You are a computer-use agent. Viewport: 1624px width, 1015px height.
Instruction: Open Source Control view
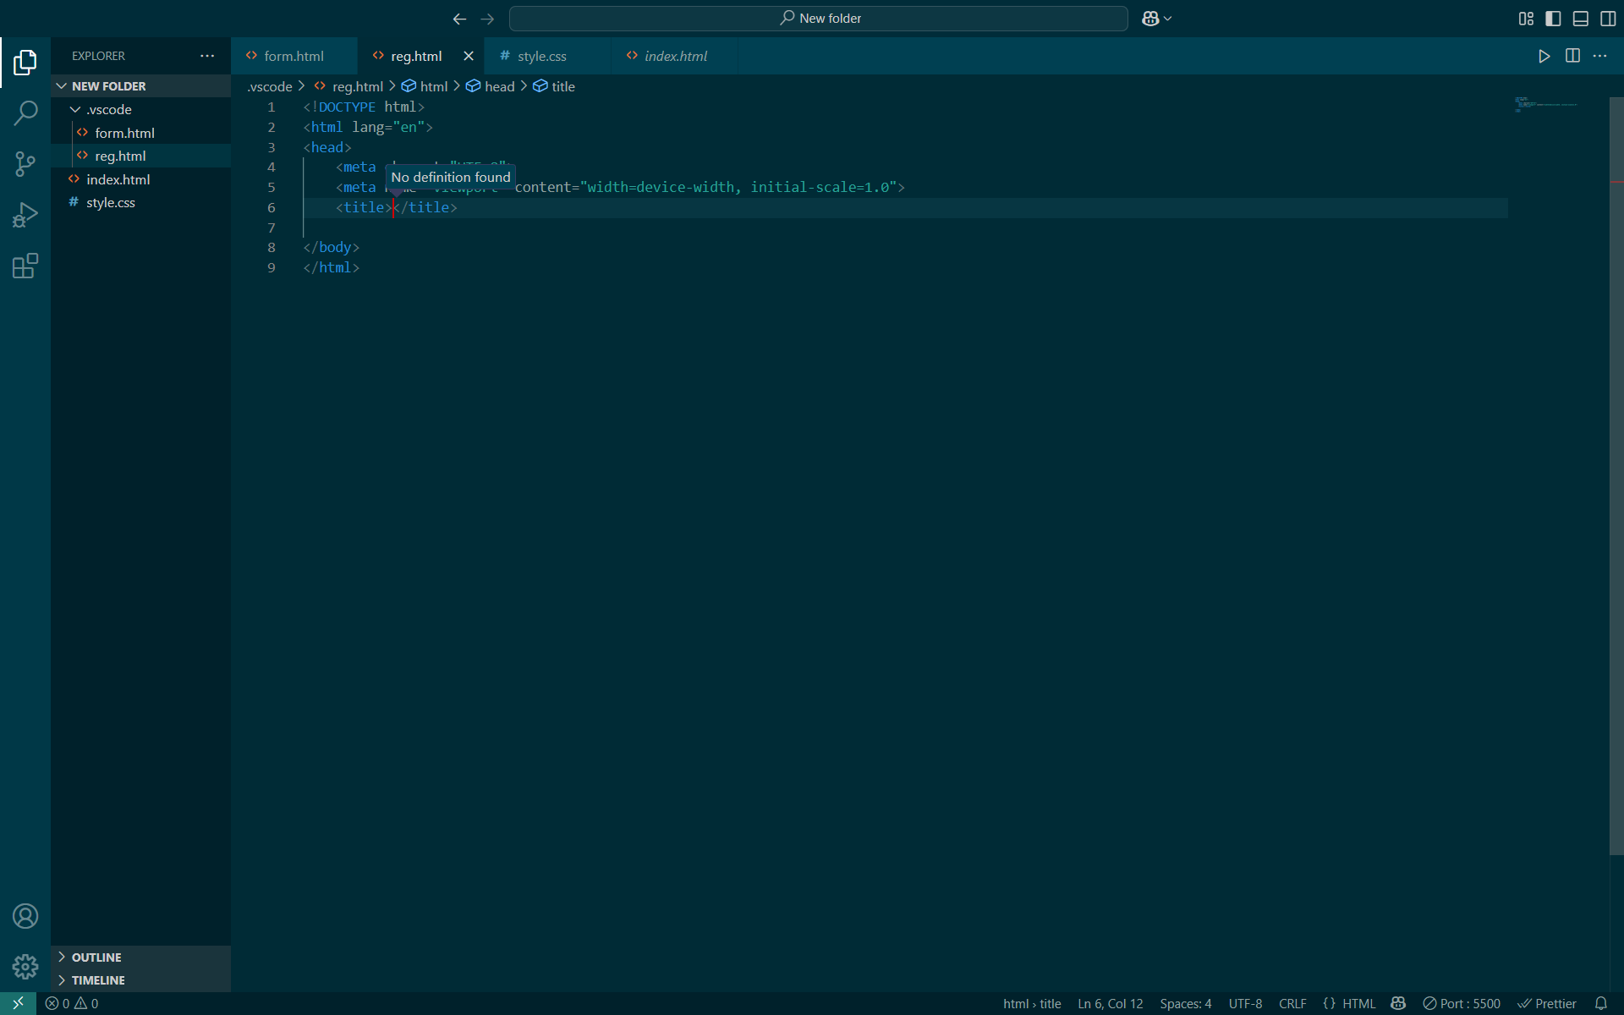click(x=25, y=163)
